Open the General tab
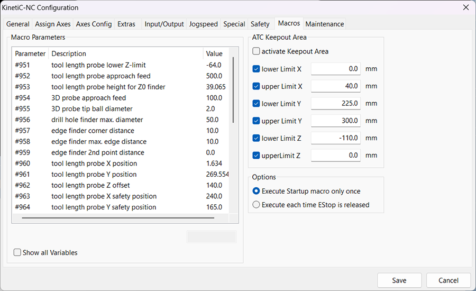 17,24
